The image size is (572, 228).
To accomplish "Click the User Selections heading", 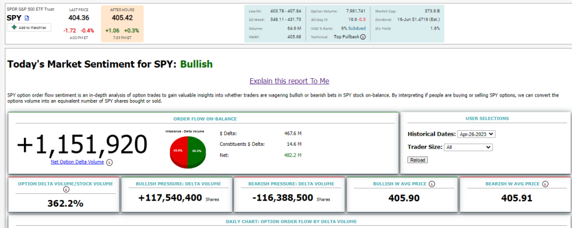I will [487, 118].
